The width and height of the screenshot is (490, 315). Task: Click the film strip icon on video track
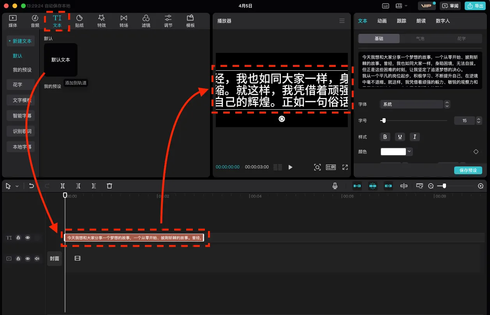78,258
